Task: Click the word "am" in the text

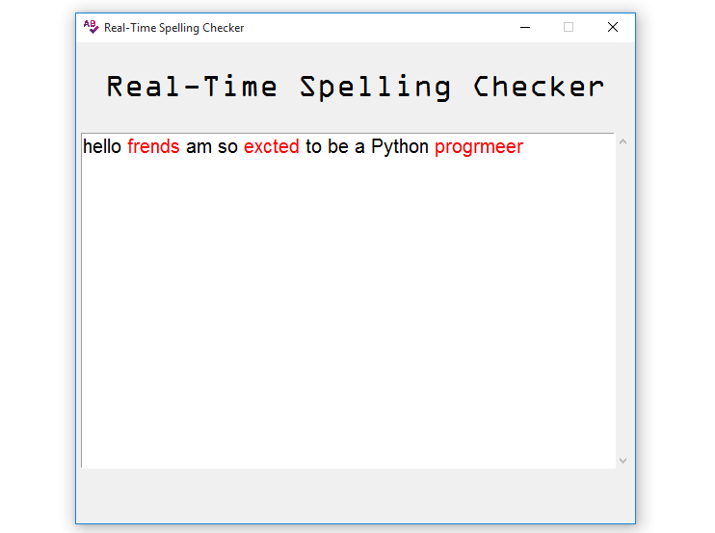Action: click(199, 147)
